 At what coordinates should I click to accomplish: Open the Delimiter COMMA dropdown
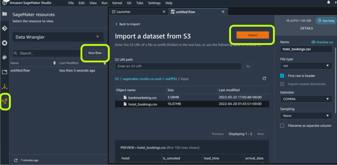click(306, 99)
